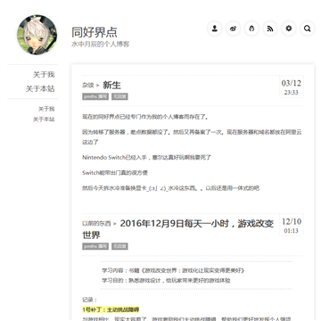Click the paragraph 现在的同好界点已经专门作为我的个人博客
The height and width of the screenshot is (321, 321).
[x=145, y=117]
